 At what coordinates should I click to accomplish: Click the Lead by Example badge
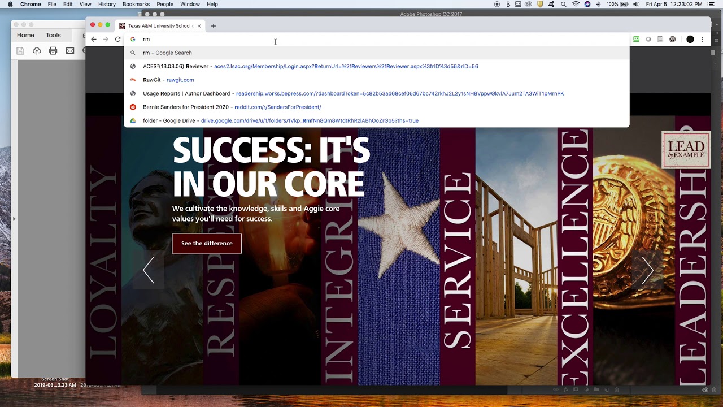686,150
